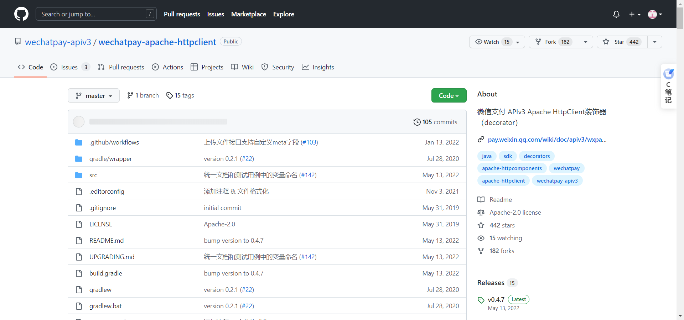This screenshot has width=684, height=320.
Task: Open GitHub homepage via Octocat logo
Action: coord(21,14)
